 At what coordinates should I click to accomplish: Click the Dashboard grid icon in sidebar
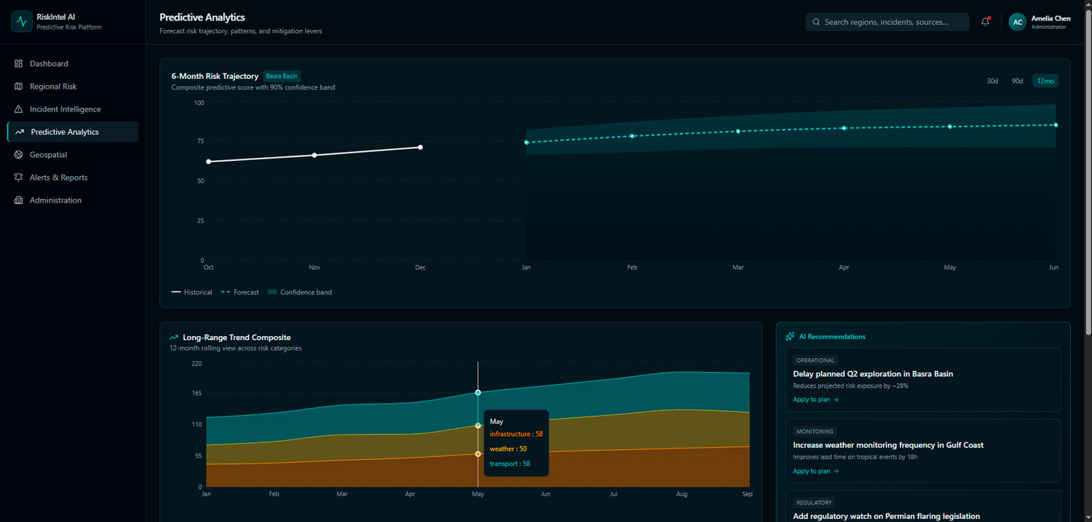pyautogui.click(x=19, y=64)
